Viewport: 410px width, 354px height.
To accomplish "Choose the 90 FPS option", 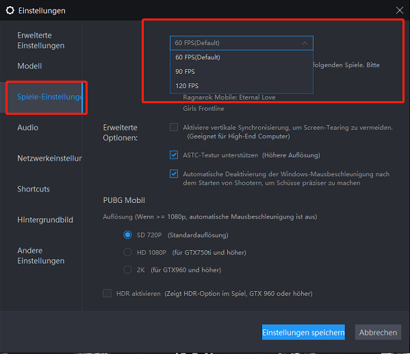I will click(242, 72).
